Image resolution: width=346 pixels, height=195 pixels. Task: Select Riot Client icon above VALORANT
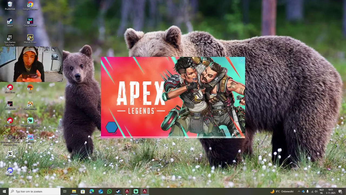click(x=10, y=89)
